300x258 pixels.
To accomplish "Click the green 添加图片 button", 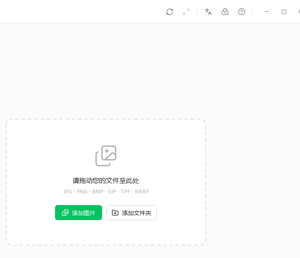I will click(78, 213).
